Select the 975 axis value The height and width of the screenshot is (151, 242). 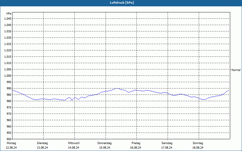point(9,108)
